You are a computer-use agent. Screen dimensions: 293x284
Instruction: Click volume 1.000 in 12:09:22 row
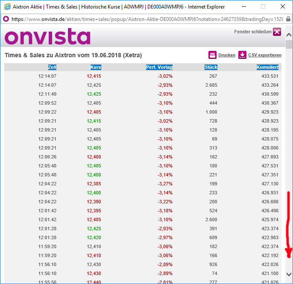point(211,112)
